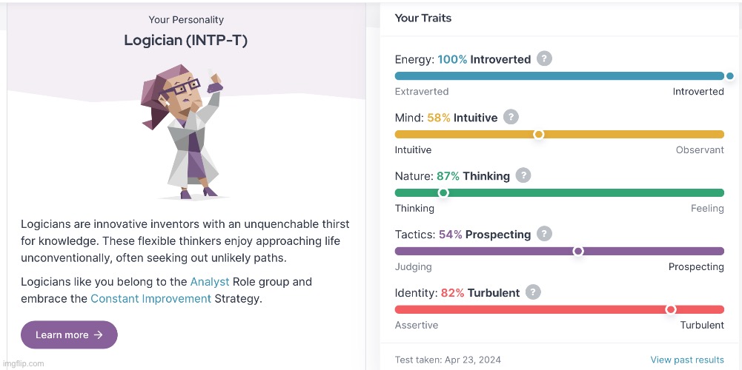Click the question mark beside Nature Thinking
Image resolution: width=742 pixels, height=370 pixels.
(523, 175)
